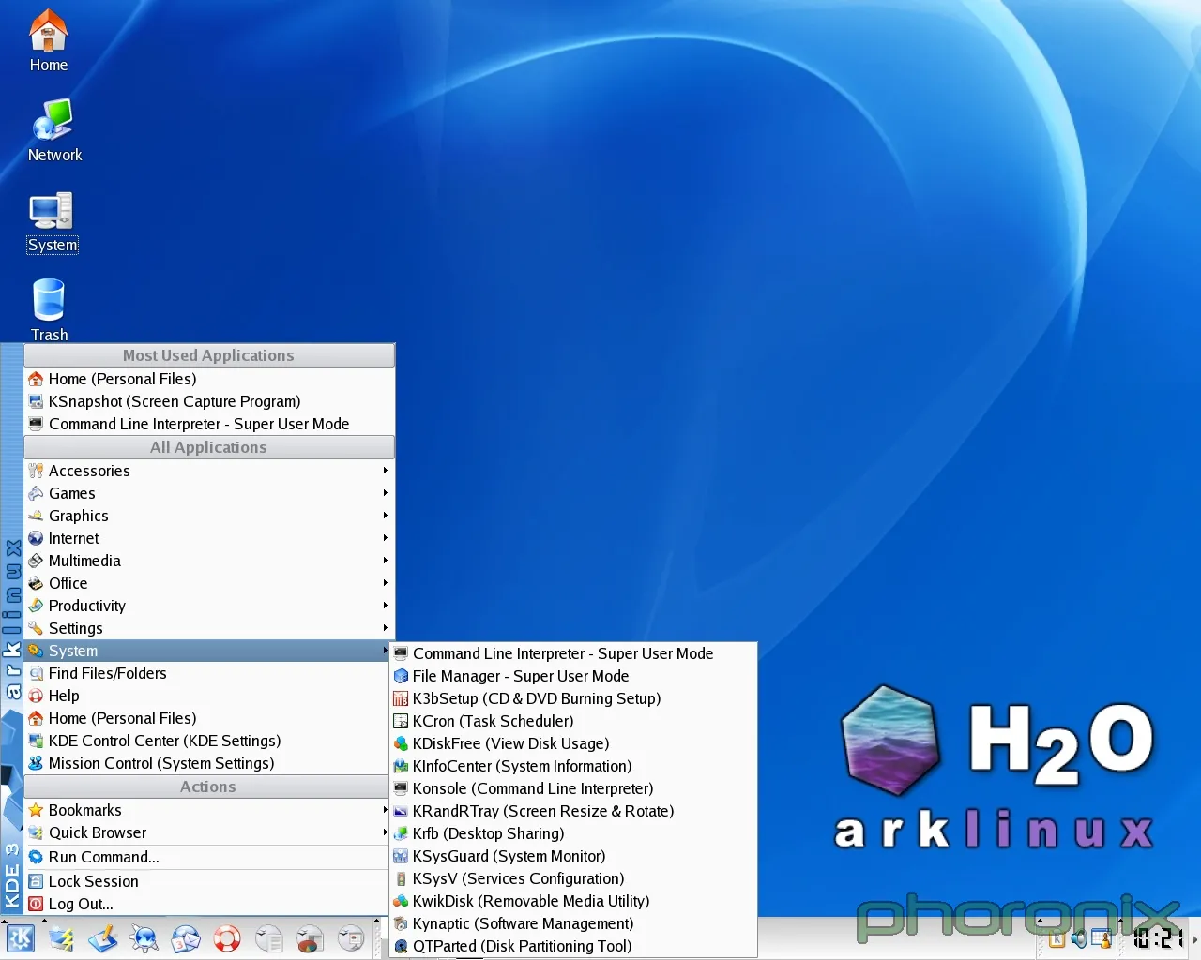Open Home (Personal Files) under Most Used Applications
The height and width of the screenshot is (960, 1201).
[x=209, y=379]
